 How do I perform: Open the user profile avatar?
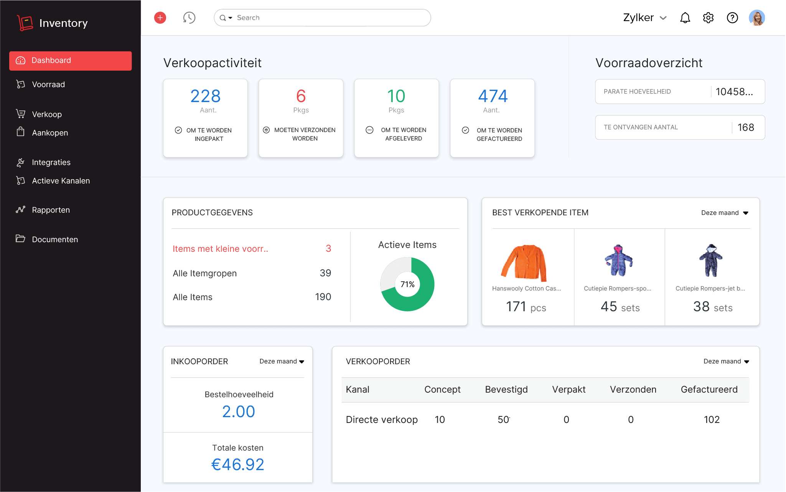click(756, 18)
